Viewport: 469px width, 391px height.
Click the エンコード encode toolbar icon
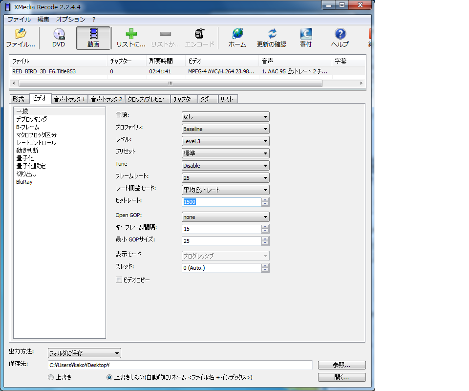point(199,34)
